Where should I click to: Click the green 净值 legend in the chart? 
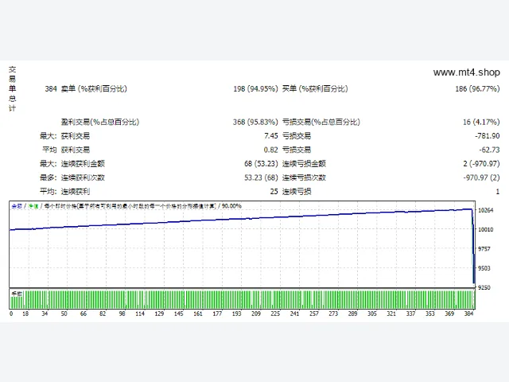click(33, 206)
